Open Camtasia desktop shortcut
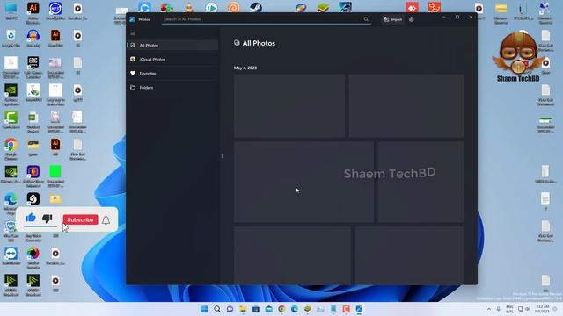This screenshot has height=316, width=563. [x=11, y=120]
